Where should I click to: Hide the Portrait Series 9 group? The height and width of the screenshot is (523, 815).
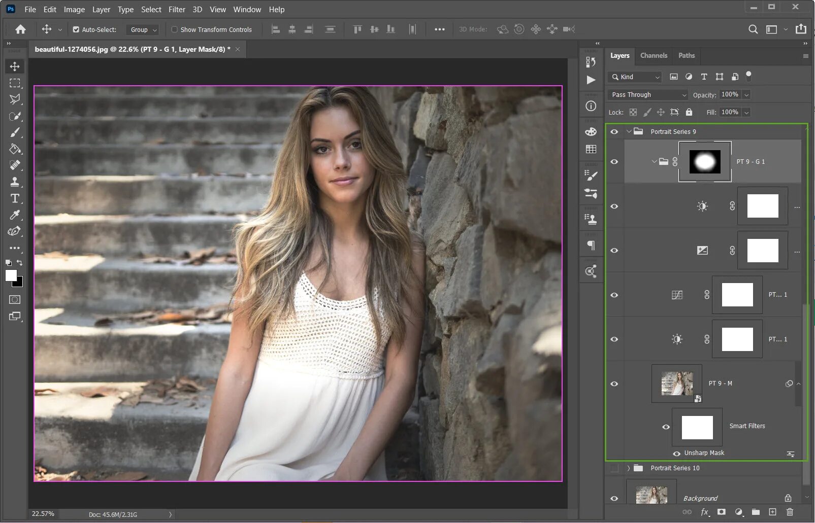614,131
